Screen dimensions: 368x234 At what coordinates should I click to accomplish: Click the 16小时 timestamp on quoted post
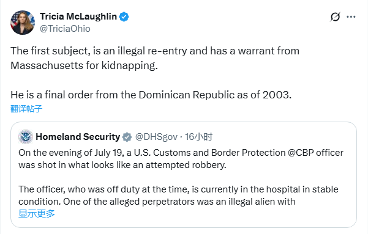coord(198,137)
